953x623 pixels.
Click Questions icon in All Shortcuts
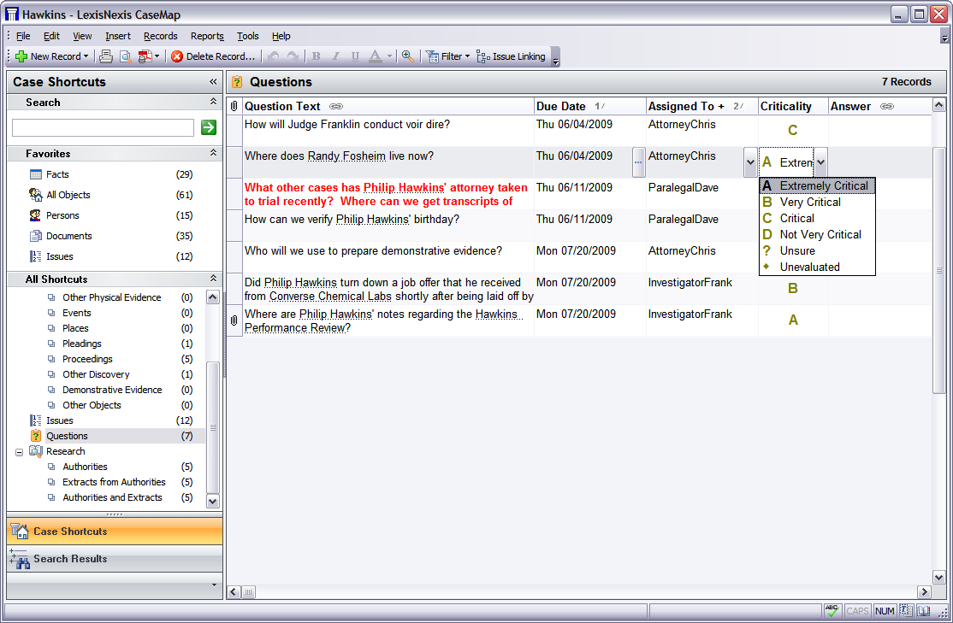click(36, 436)
